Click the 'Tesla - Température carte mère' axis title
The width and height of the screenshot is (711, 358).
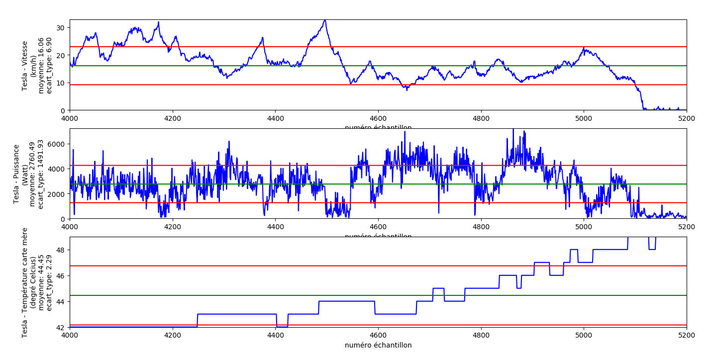(x=25, y=282)
